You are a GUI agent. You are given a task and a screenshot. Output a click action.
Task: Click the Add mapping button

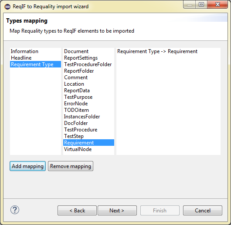[28, 166]
